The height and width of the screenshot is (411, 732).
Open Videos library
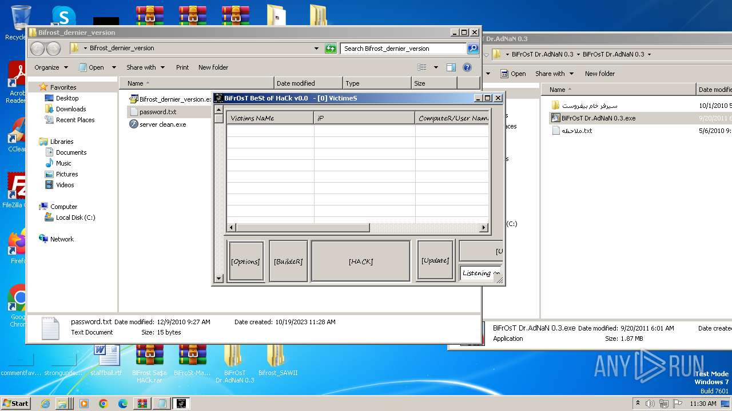tap(65, 185)
